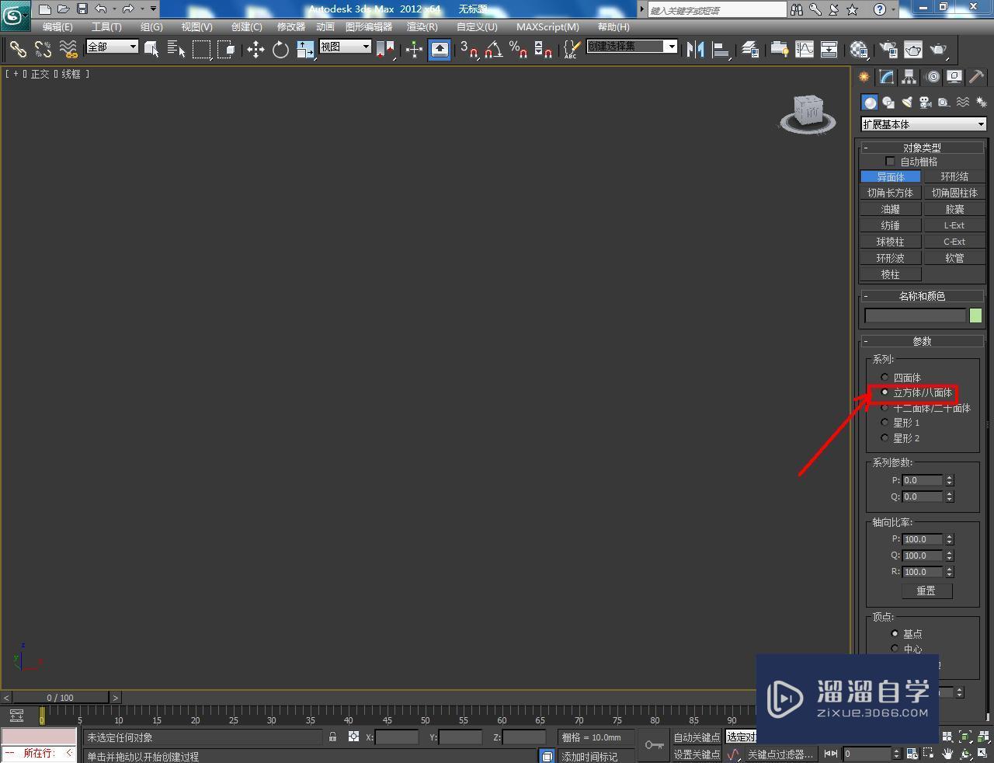Open Curve Editor
The image size is (994, 763).
coord(805,49)
